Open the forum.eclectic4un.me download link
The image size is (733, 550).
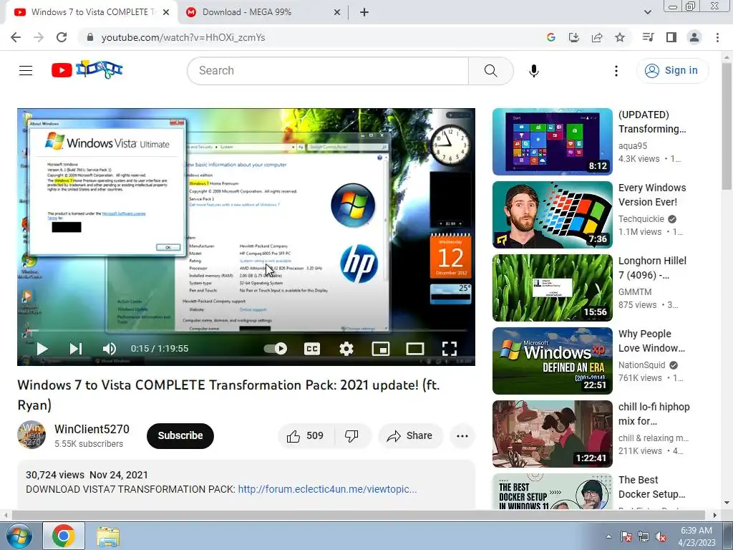[x=327, y=489]
